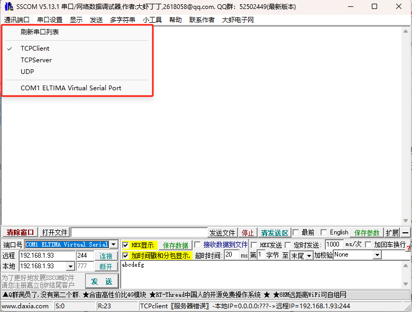
Task: Enable 接收数据到文件 checkbox
Action: point(197,244)
